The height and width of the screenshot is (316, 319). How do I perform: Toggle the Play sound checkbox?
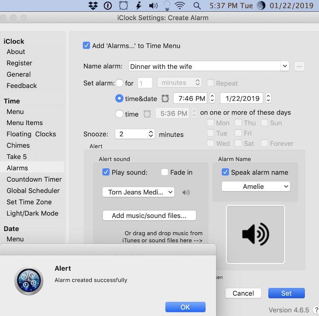(106, 172)
